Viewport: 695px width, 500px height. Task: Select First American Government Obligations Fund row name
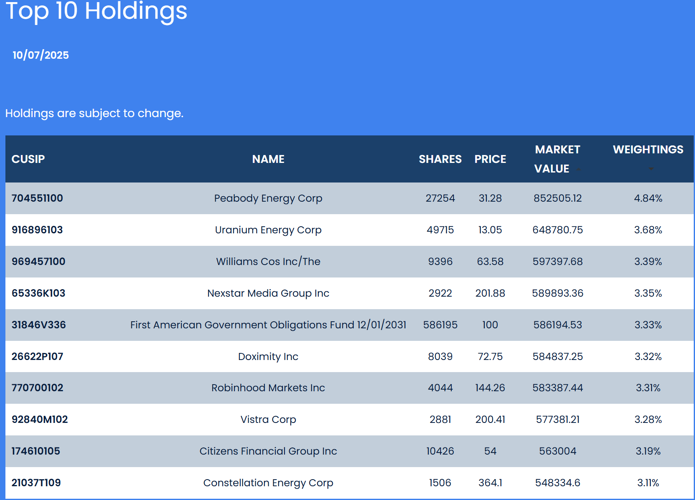[268, 325]
